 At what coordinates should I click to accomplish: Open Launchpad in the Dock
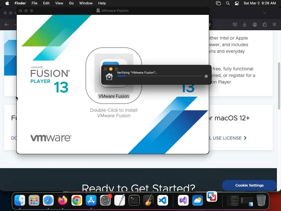coord(34,200)
